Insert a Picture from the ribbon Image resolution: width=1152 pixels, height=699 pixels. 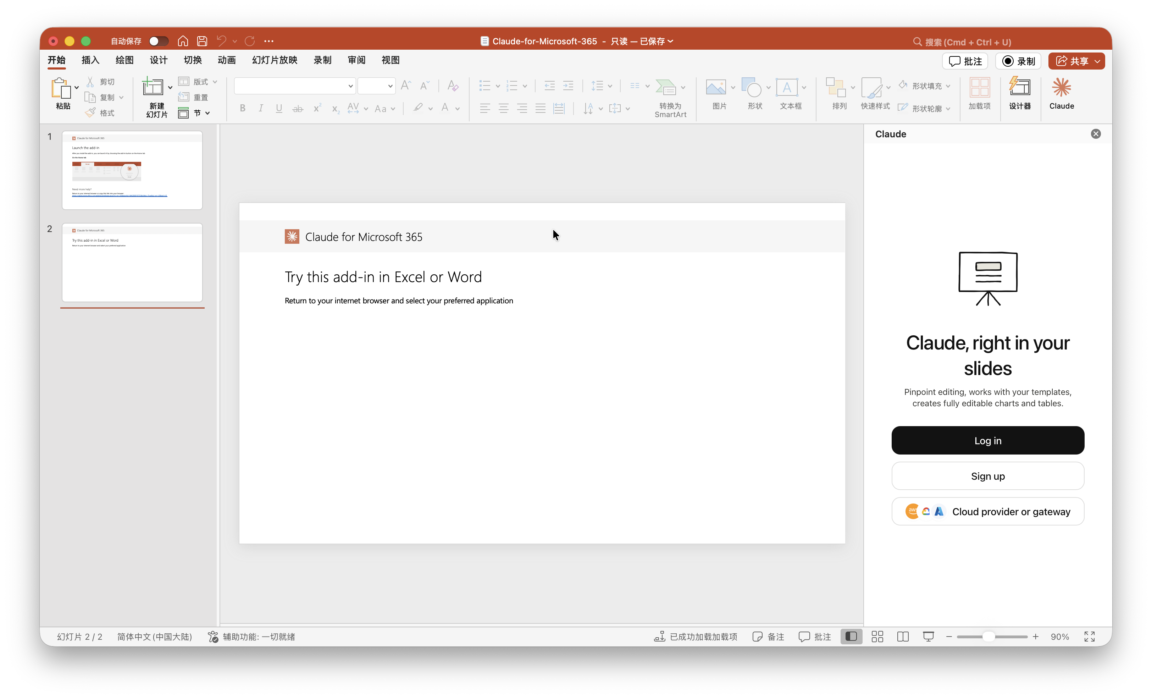716,88
